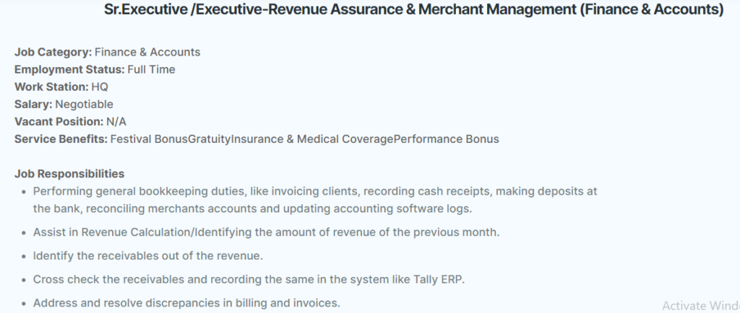Viewport: 740px width, 313px height.
Task: Click the HQ work station value
Action: tap(100, 87)
